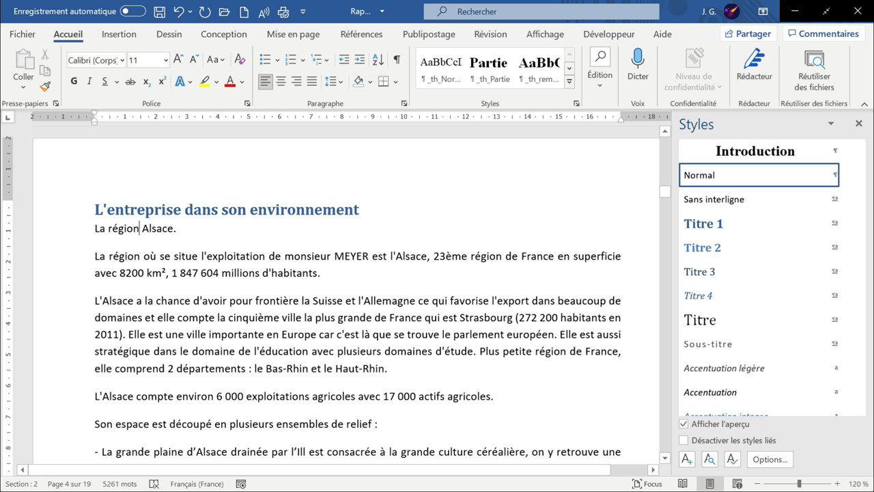Apply italic formatting

tap(89, 81)
